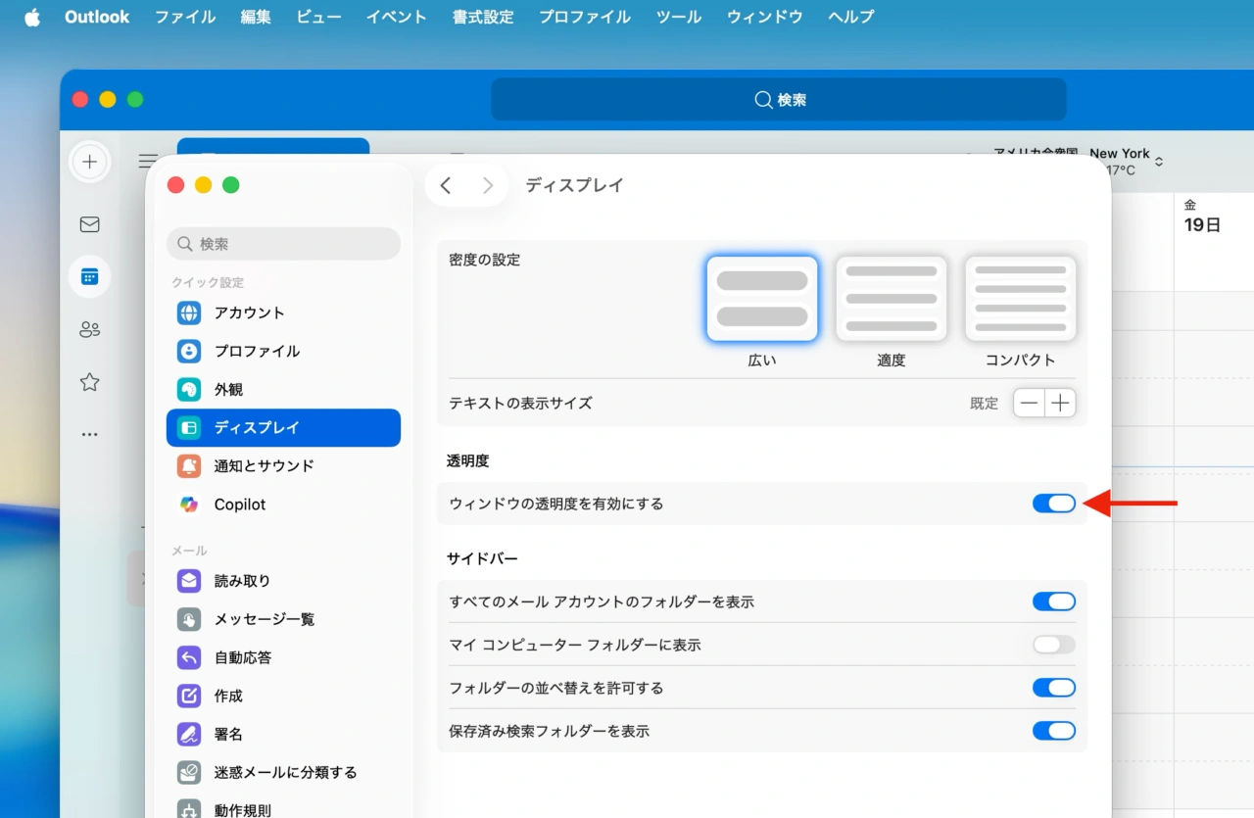
Task: Open the ヘルプ menu
Action: pos(851,17)
